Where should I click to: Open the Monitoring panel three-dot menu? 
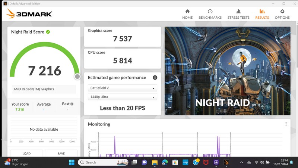(x=286, y=124)
